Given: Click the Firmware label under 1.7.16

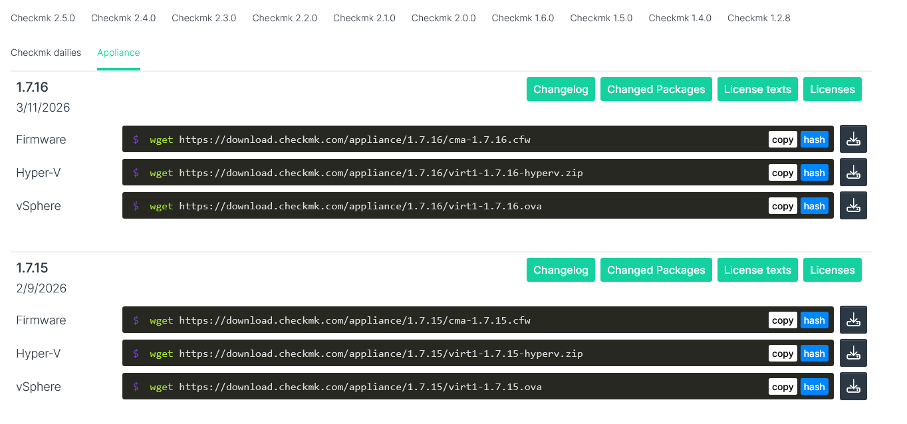Looking at the screenshot, I should coord(41,140).
